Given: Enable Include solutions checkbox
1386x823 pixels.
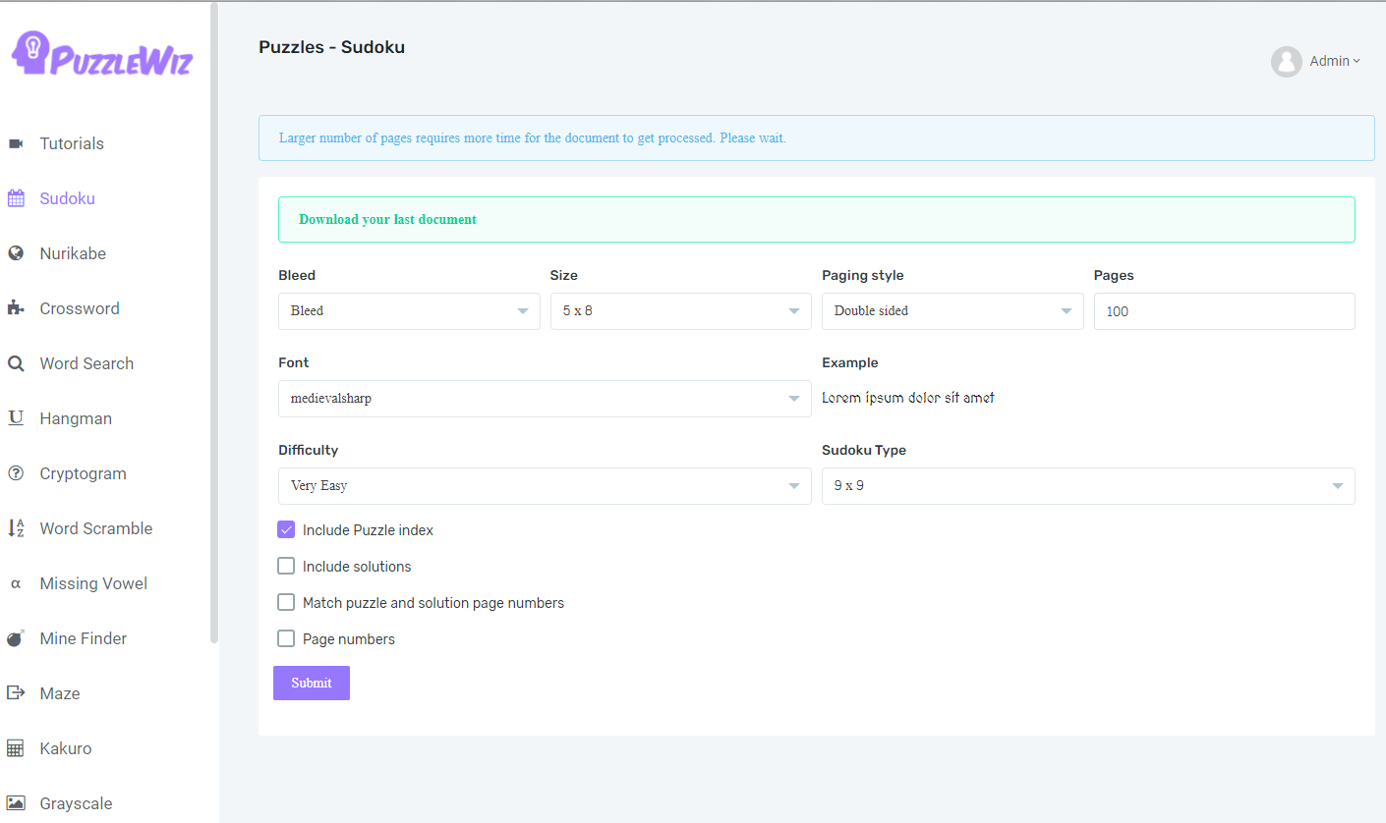Looking at the screenshot, I should click(286, 566).
